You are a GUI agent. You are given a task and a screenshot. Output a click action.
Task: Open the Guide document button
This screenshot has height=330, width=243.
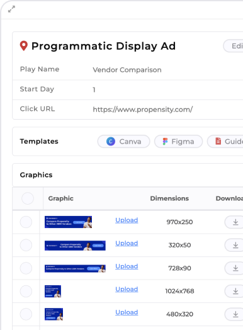tap(225, 142)
